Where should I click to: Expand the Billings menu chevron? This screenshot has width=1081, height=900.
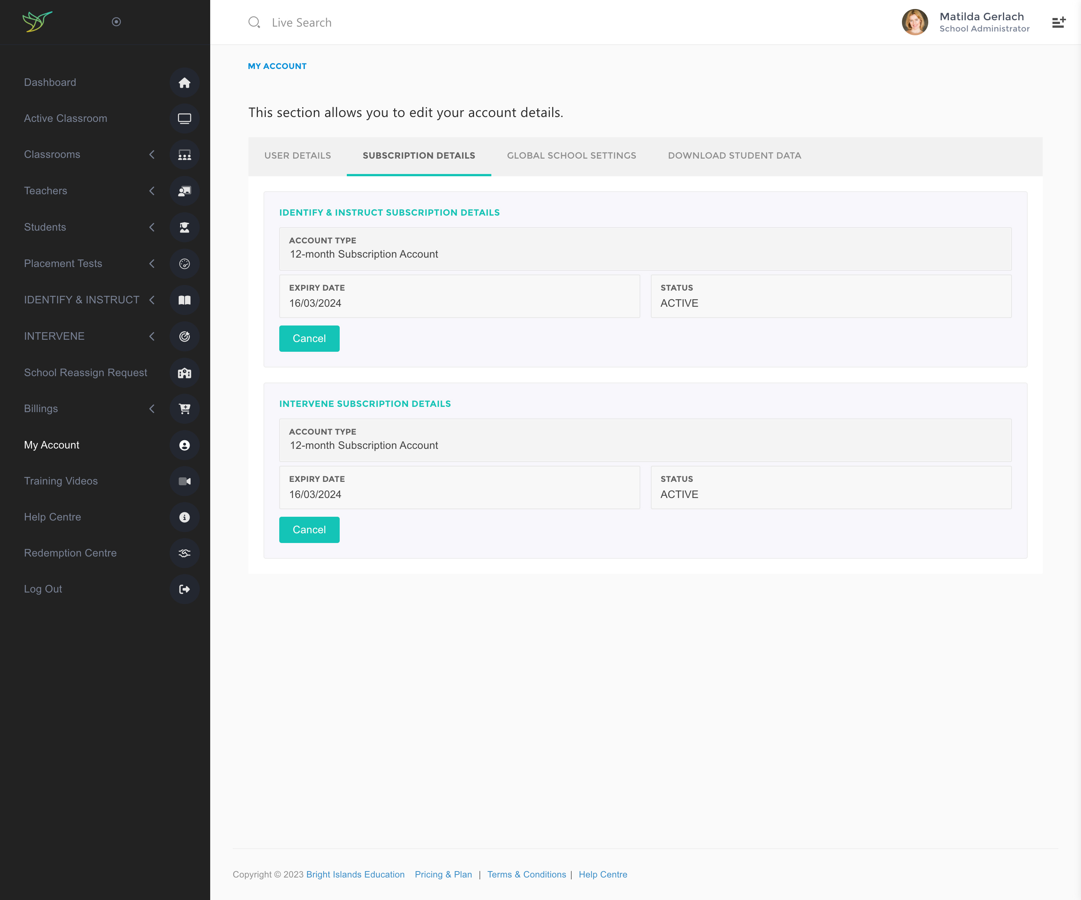point(152,409)
